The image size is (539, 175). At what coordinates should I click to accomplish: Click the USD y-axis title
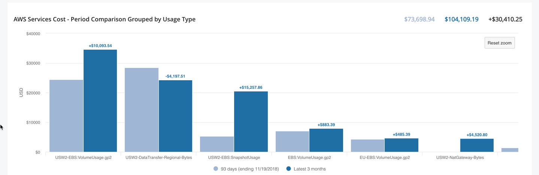[21, 93]
